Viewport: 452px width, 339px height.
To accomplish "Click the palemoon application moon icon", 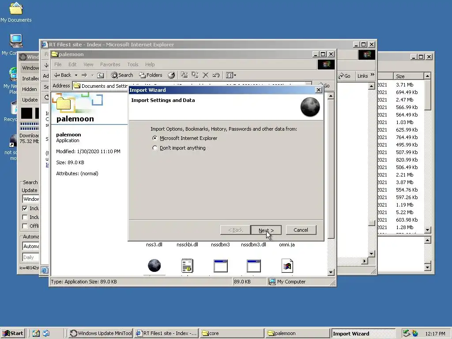I will (154, 265).
